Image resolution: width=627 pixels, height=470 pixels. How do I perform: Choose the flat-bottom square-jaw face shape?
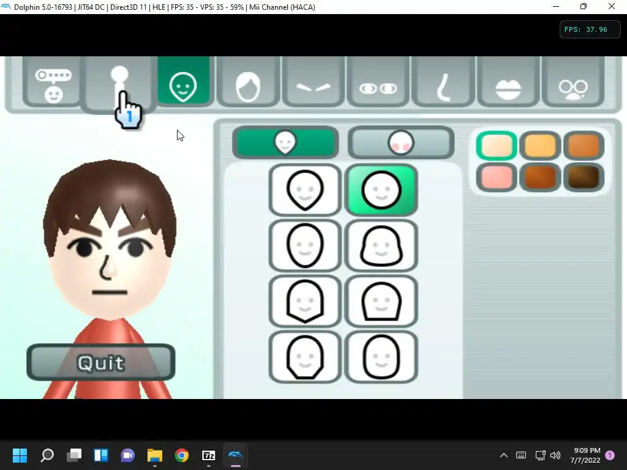(381, 301)
